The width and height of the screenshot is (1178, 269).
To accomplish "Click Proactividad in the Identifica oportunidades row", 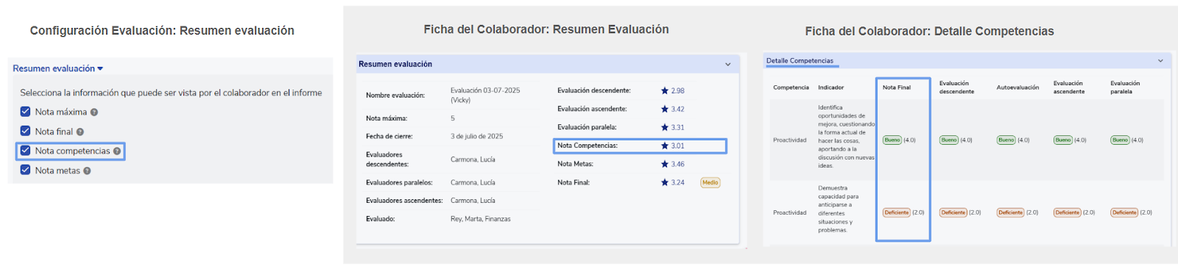I will [790, 140].
